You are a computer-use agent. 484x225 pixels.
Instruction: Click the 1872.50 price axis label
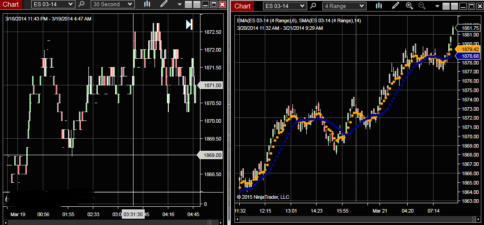click(x=213, y=32)
